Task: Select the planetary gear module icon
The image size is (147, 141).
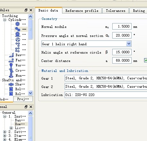Action: pyautogui.click(x=18, y=40)
